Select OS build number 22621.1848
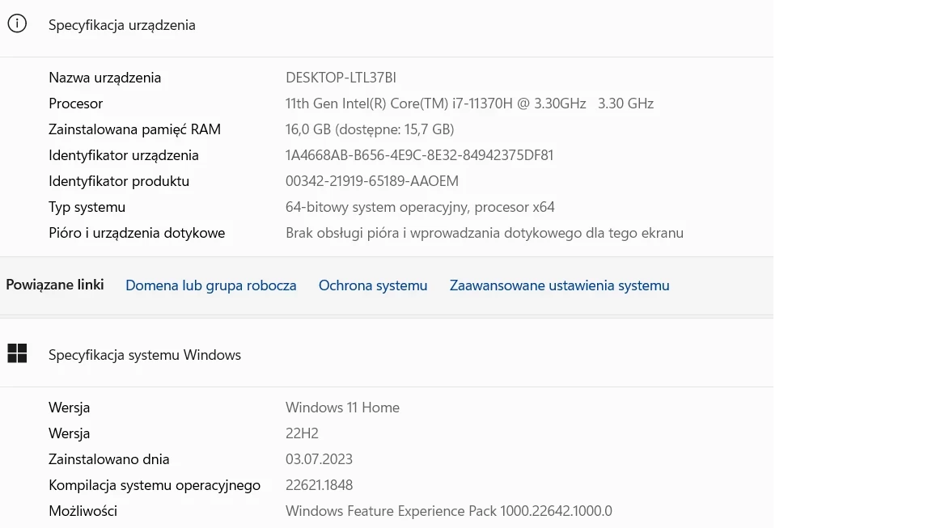This screenshot has width=932, height=528. [x=320, y=484]
